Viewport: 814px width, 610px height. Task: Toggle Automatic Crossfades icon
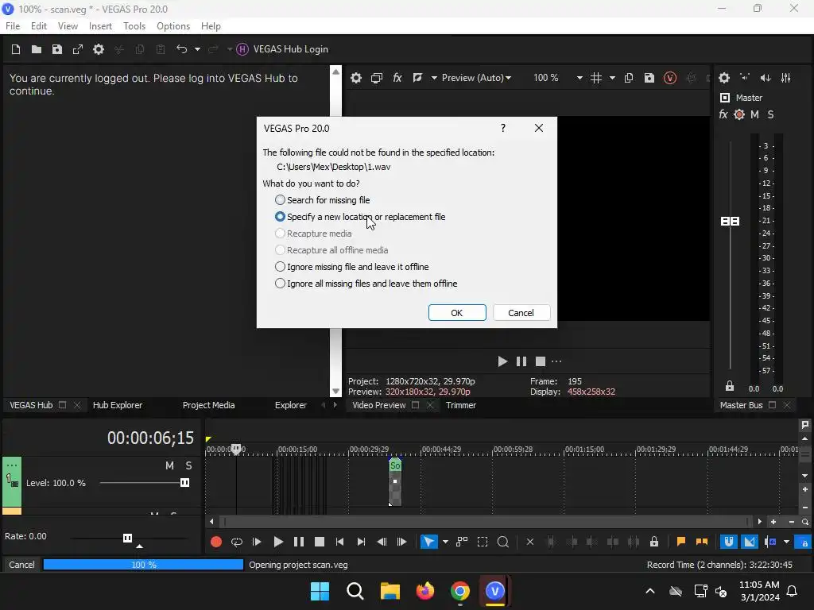point(750,542)
